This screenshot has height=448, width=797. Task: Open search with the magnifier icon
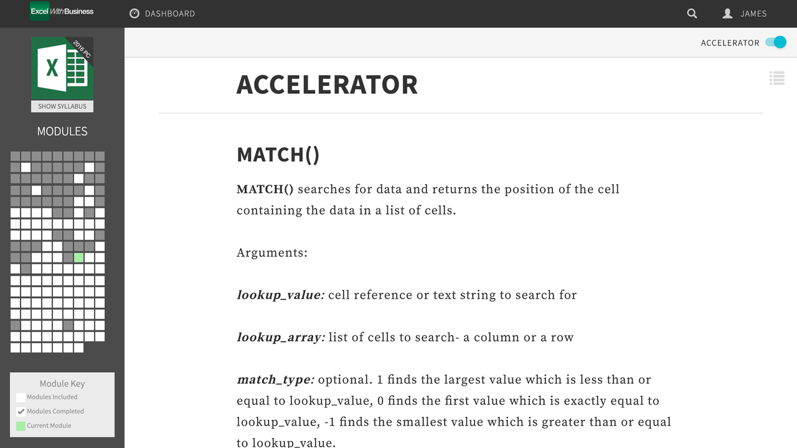(692, 13)
